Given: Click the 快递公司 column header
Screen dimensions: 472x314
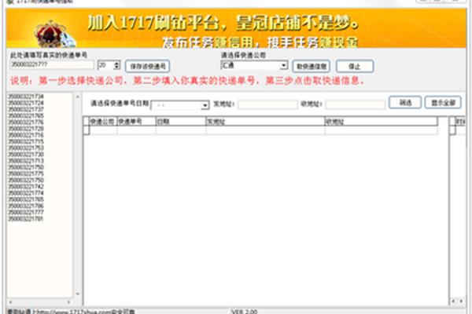Looking at the screenshot, I should pyautogui.click(x=103, y=122).
